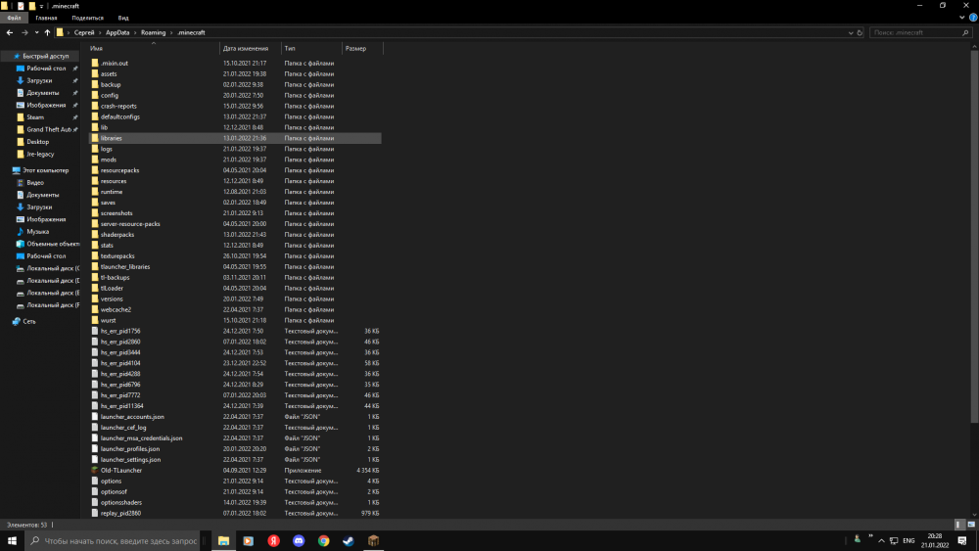Navigate to AppData in breadcrumb
The width and height of the screenshot is (979, 551).
click(x=117, y=32)
